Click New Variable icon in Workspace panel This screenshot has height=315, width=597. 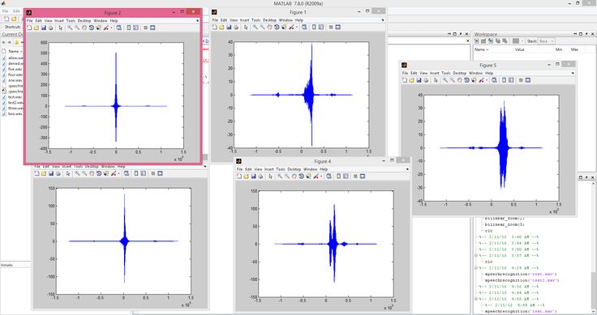(476, 41)
